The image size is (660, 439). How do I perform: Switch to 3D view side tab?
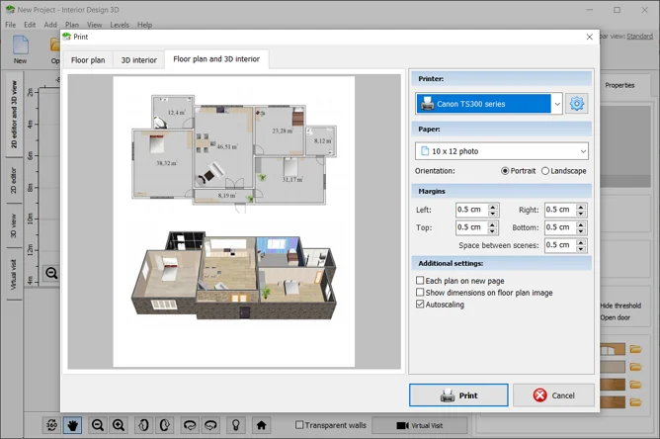click(x=14, y=225)
